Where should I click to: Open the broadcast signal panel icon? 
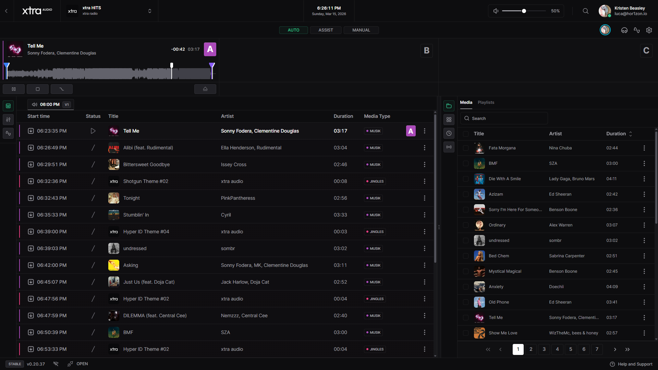pyautogui.click(x=449, y=147)
